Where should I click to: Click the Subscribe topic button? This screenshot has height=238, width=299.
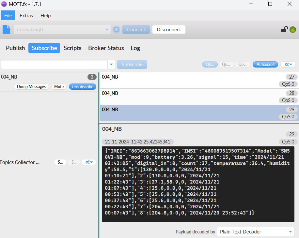[132, 64]
